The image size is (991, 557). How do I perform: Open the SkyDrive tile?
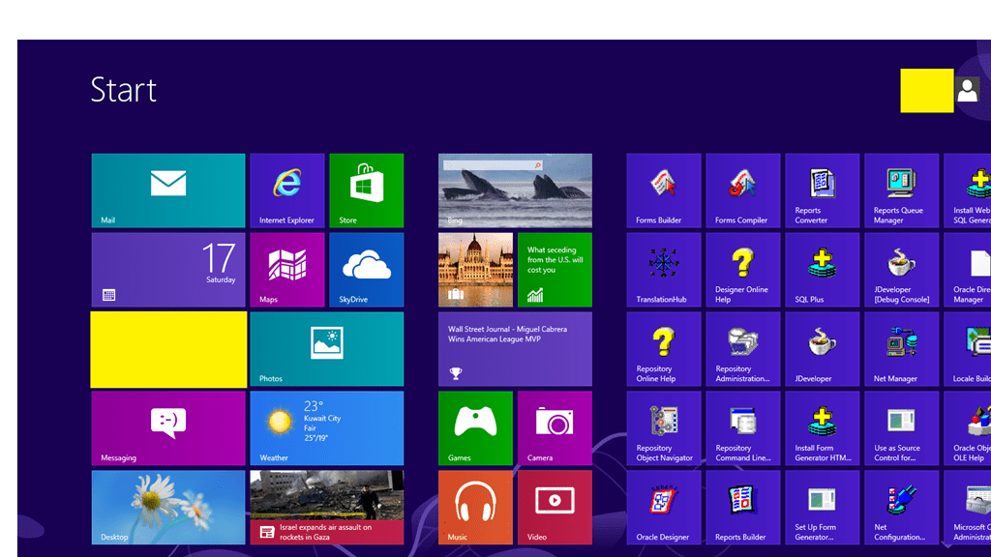click(x=367, y=270)
